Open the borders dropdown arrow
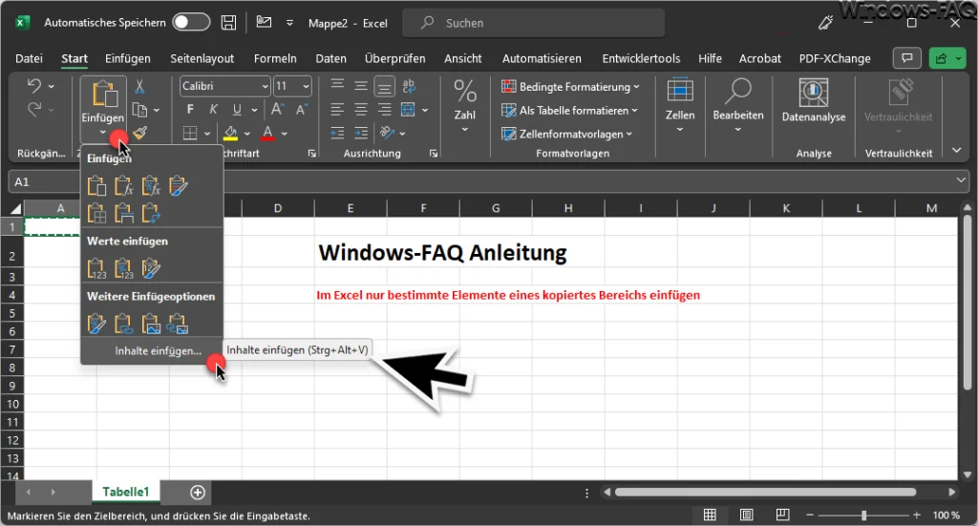978x526 pixels. [x=206, y=134]
